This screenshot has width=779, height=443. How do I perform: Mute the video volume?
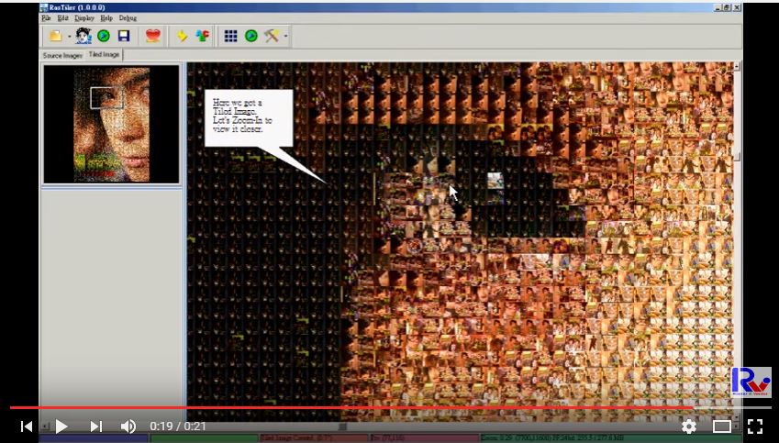click(x=128, y=426)
